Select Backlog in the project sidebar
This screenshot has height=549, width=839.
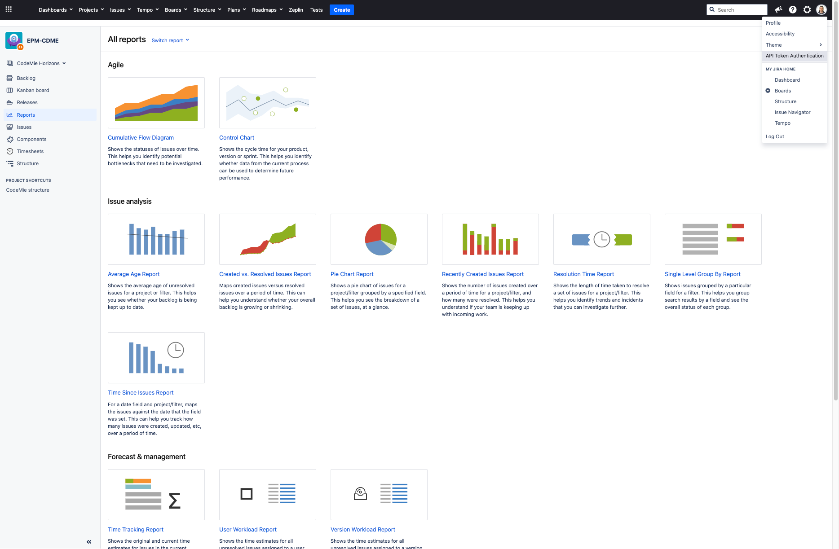coord(26,78)
